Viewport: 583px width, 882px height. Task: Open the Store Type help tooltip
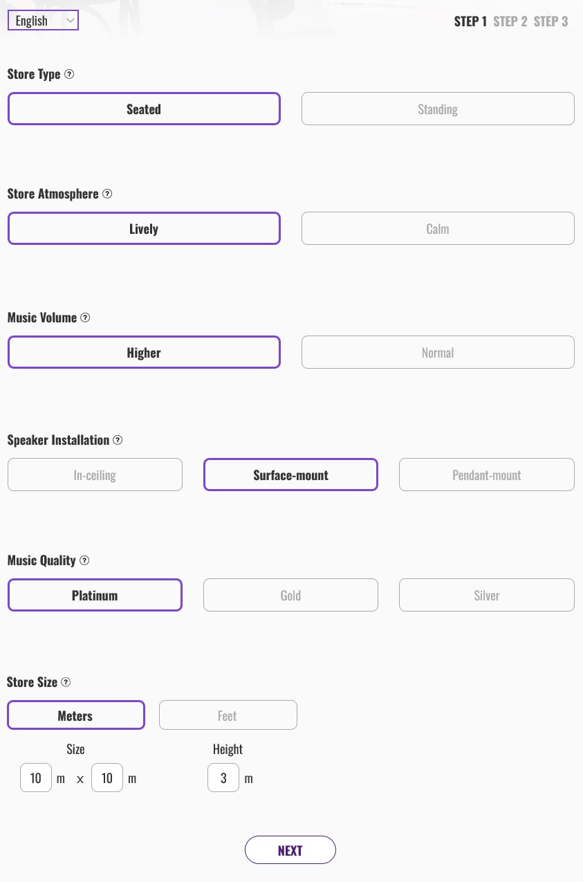tap(68, 74)
